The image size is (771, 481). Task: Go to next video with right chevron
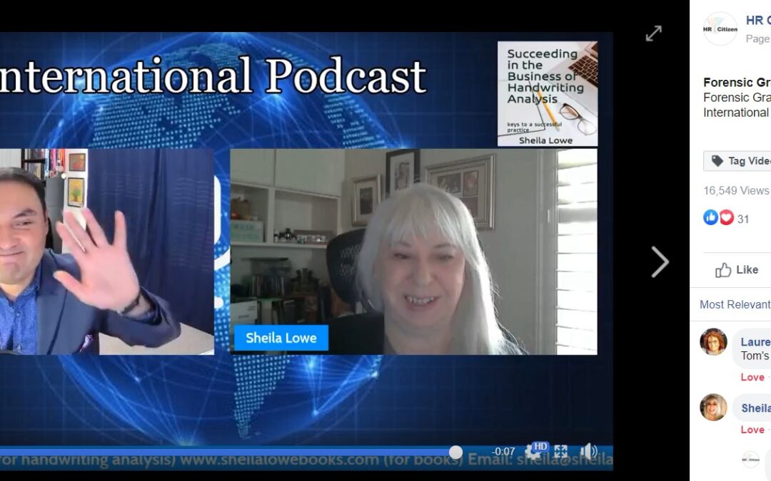pos(660,262)
